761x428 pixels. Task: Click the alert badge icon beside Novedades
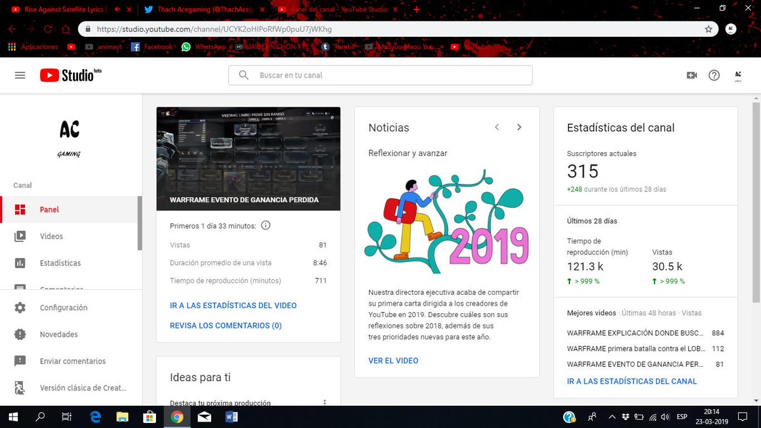pyautogui.click(x=20, y=334)
